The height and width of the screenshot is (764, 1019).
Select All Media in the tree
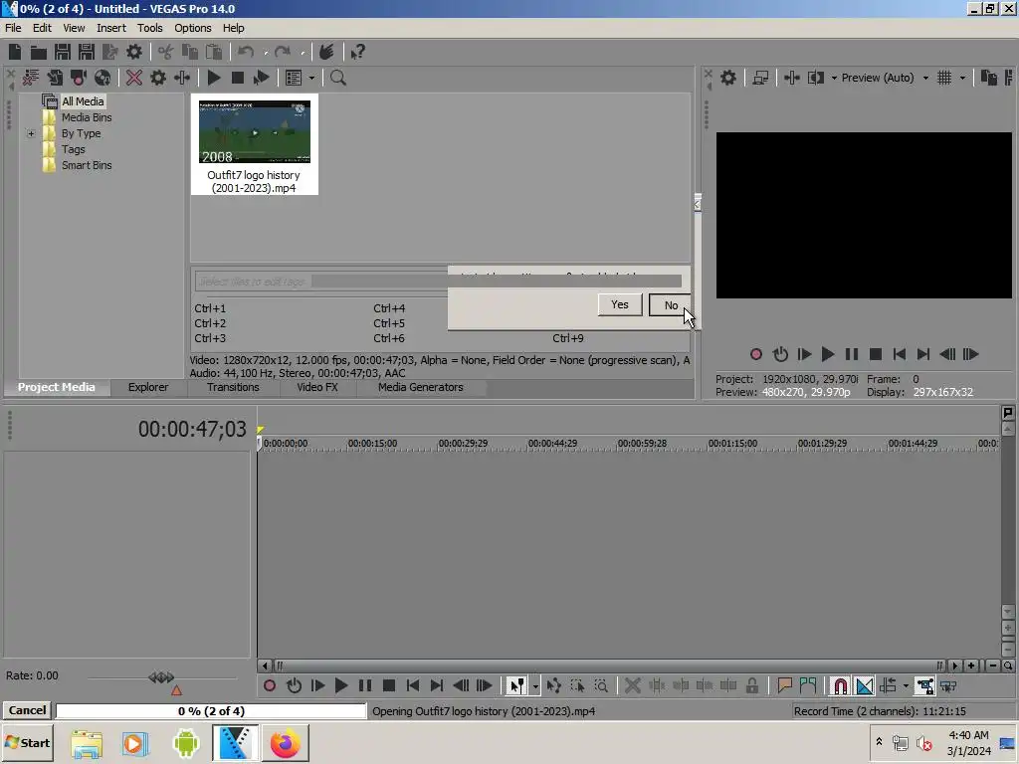click(x=83, y=101)
